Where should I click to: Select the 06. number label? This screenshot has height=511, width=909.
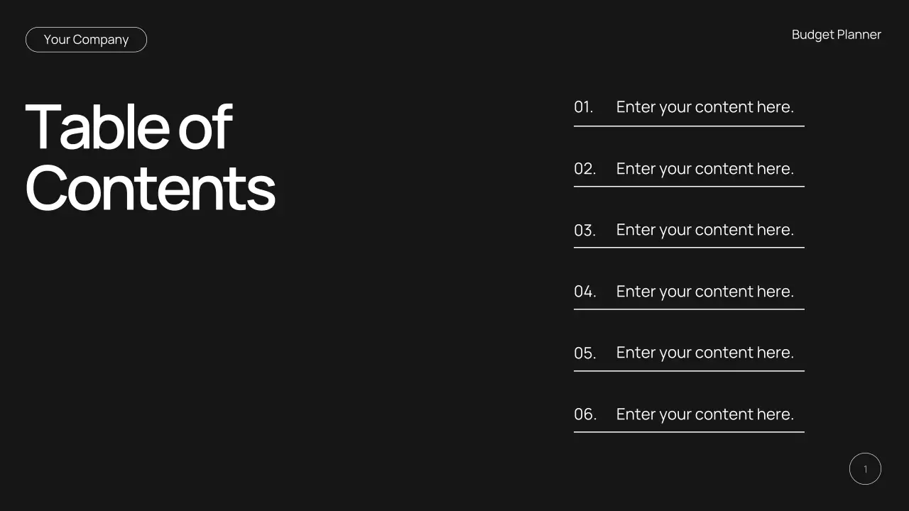[x=584, y=414]
